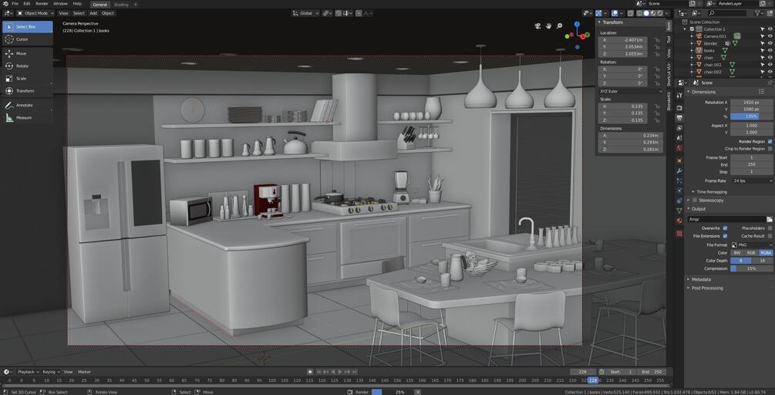The height and width of the screenshot is (395, 775).
Task: Click the pan hand icon in viewport
Action: [x=548, y=25]
